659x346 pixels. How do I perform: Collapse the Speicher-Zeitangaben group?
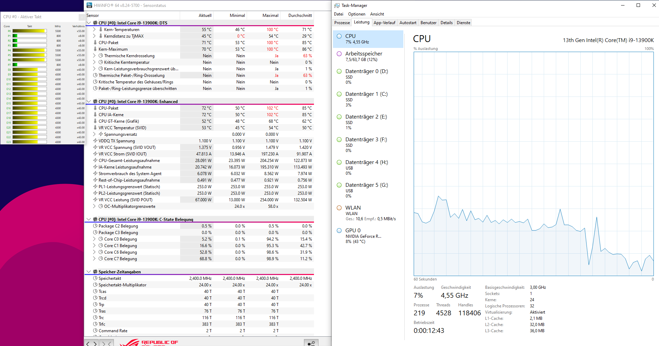(x=89, y=272)
